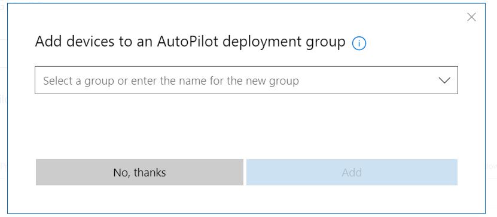
Task: Expand the group selection dropdown arrow
Action: (444, 80)
